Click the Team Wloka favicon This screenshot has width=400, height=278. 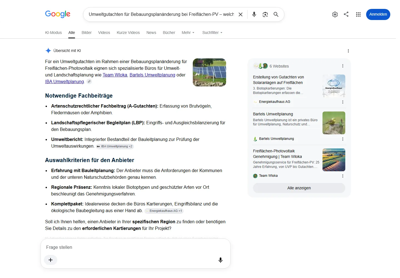[x=255, y=176]
